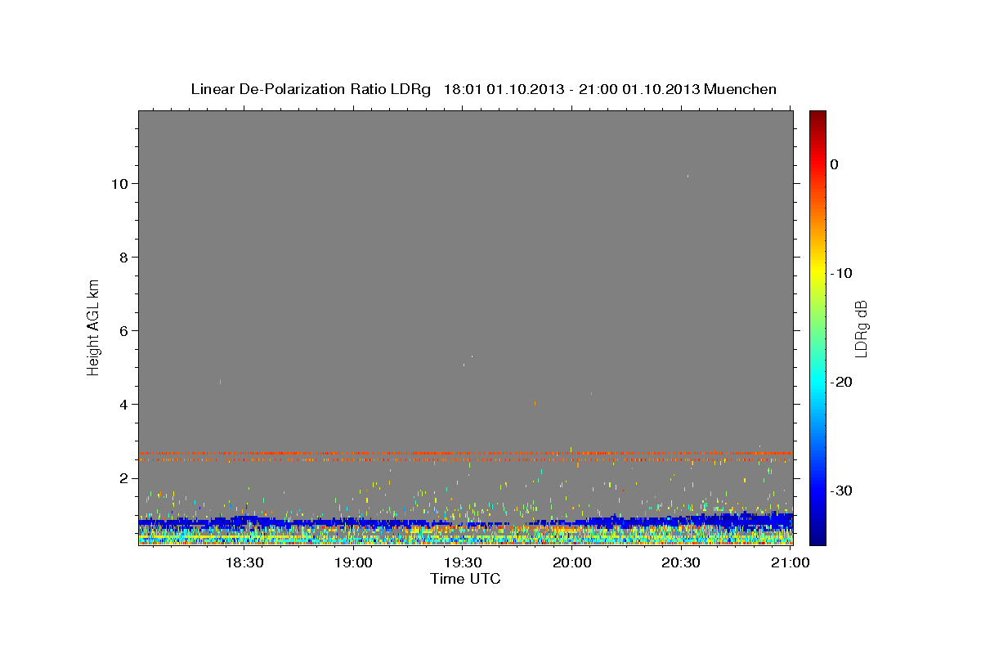Click the dark red top of the colorbar
This screenshot has width=981, height=654.
[817, 116]
